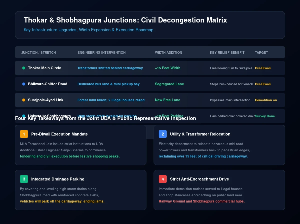Click 'Bypasses main intersection' benefit
Image resolution: width=300 pixels, height=224 pixels.
click(230, 100)
